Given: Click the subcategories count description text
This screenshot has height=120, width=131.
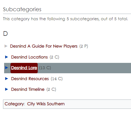Looking at the screenshot, I should coord(65,19).
